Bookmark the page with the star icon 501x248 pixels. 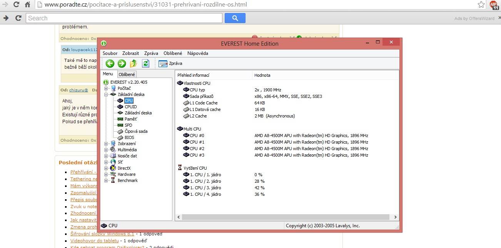(481, 5)
